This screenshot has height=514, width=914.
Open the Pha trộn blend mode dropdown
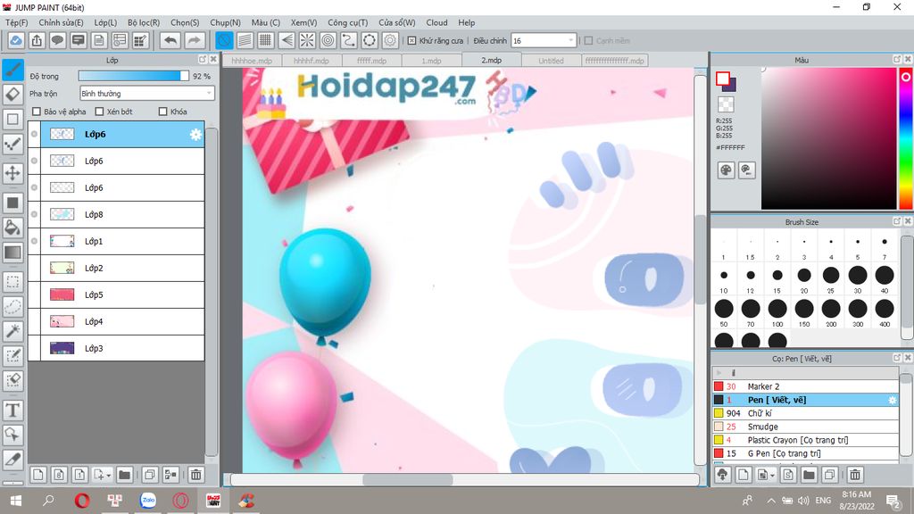point(147,93)
